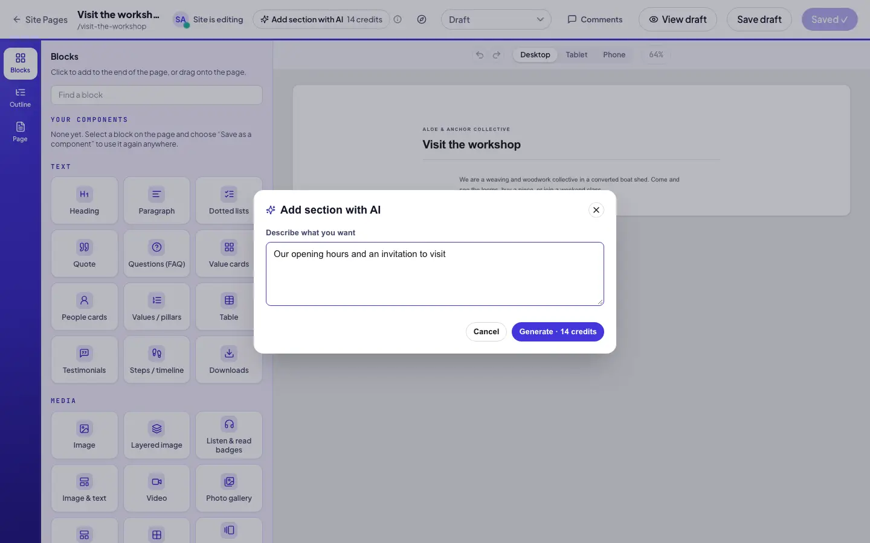
Task: Click Generate · 14 credits button
Action: 558,332
